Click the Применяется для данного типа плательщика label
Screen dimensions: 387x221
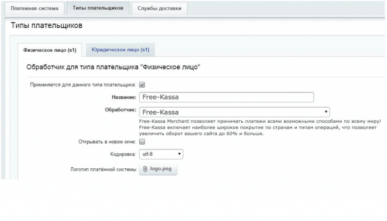tap(83, 85)
